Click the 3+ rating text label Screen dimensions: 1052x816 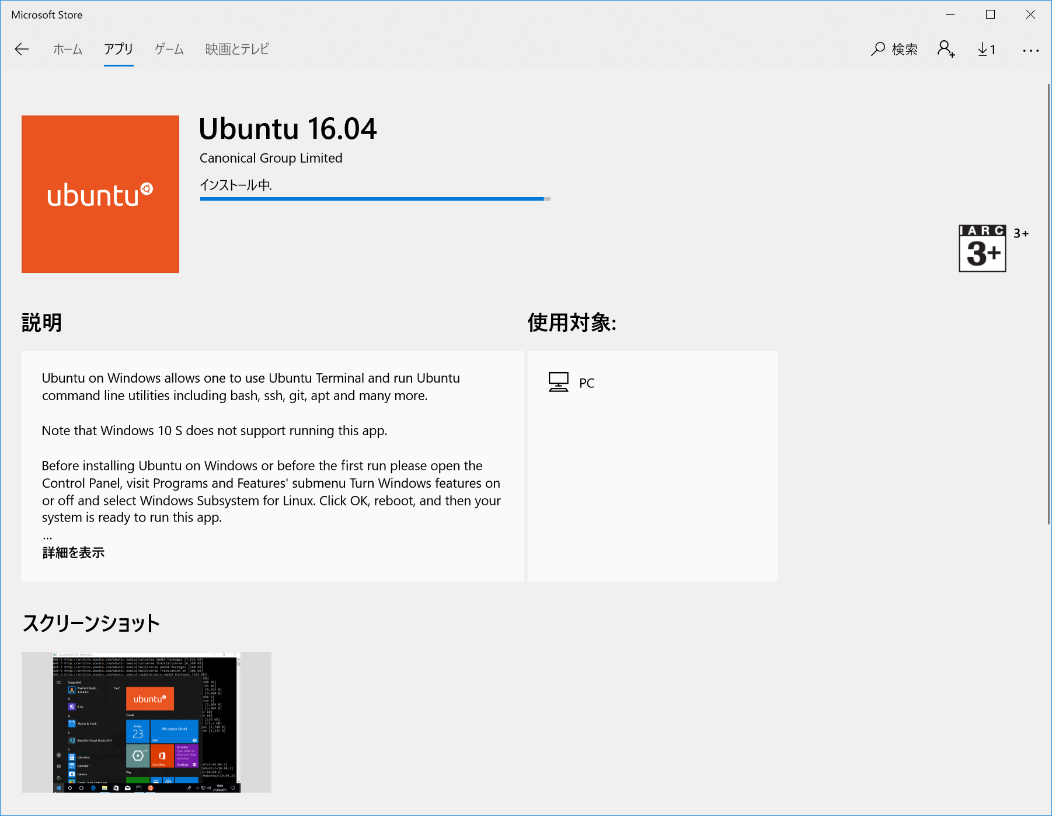point(1021,233)
